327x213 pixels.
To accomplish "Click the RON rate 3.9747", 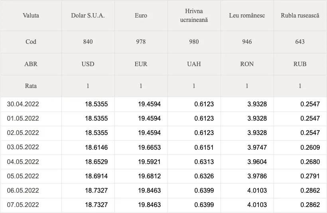I will pos(257,147).
